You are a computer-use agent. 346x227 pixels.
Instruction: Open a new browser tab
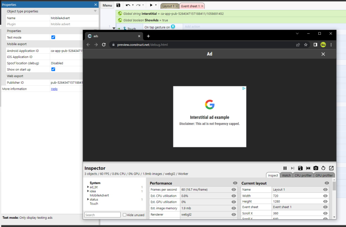[148, 36]
